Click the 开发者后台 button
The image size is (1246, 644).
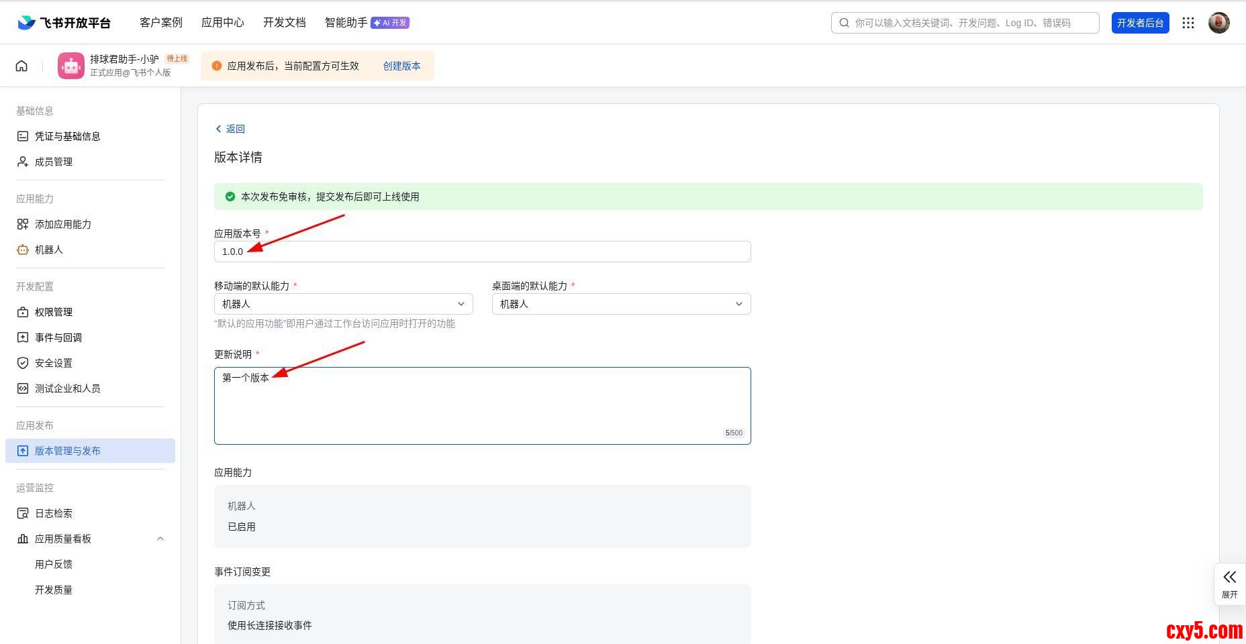coord(1139,23)
